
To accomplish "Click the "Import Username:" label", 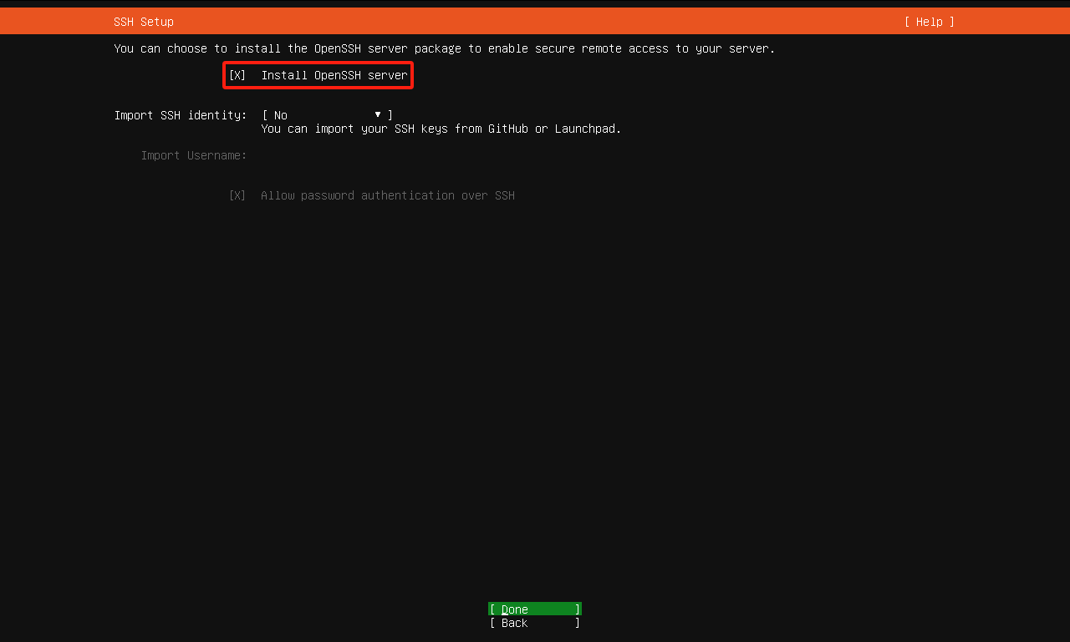I will click(x=194, y=155).
